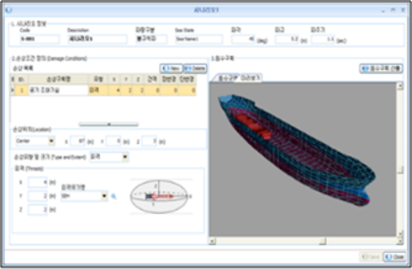Image resolution: width=412 pixels, height=269 pixels.
Task: Open the threat weapon type dropdown
Action: click(105, 196)
